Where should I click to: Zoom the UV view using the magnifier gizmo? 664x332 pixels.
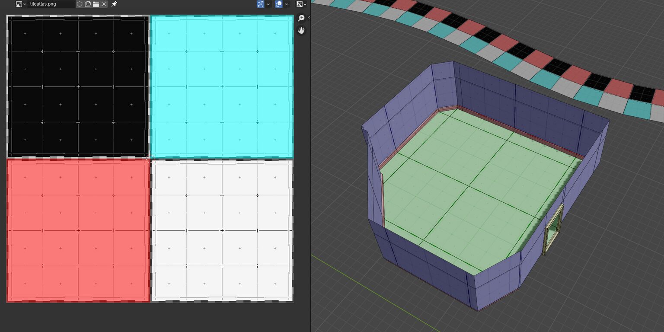point(301,18)
